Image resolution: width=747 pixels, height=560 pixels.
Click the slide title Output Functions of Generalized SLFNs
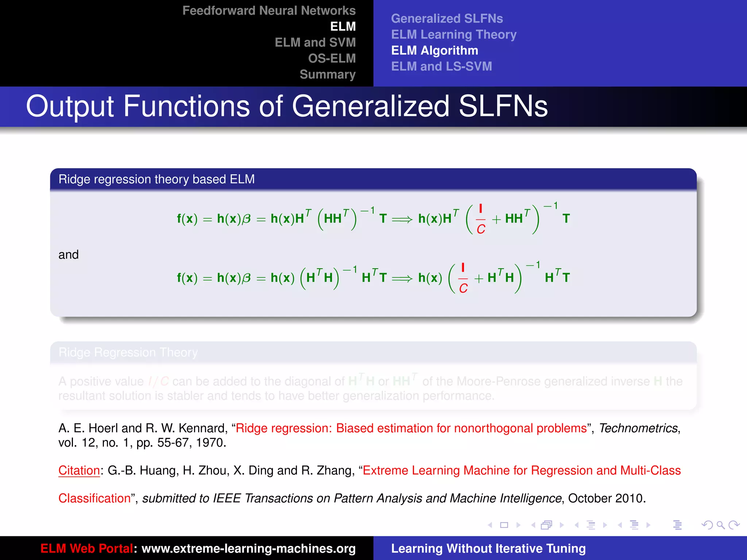[287, 106]
